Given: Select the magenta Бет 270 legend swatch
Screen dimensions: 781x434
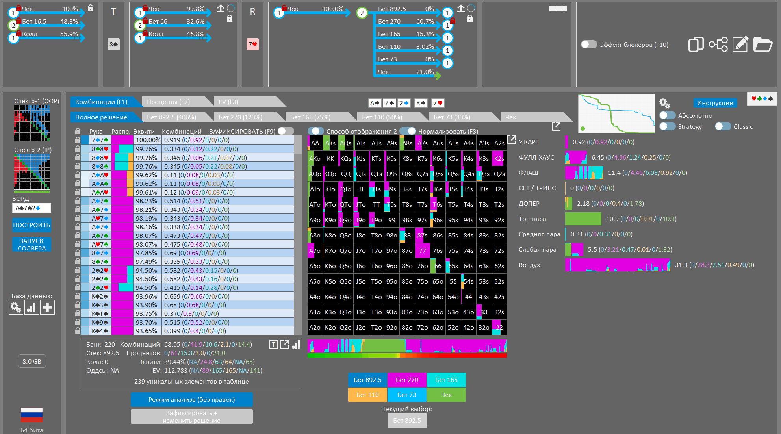Looking at the screenshot, I should tap(407, 380).
